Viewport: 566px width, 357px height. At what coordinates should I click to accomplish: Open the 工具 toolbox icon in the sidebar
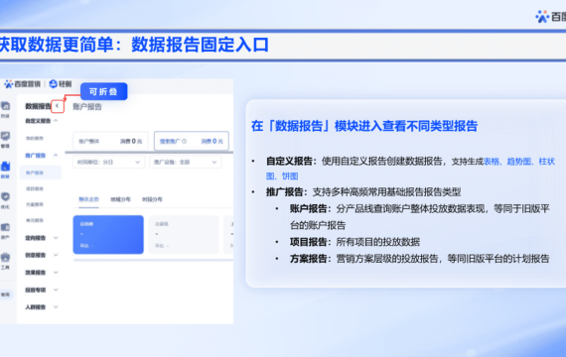(x=5, y=258)
